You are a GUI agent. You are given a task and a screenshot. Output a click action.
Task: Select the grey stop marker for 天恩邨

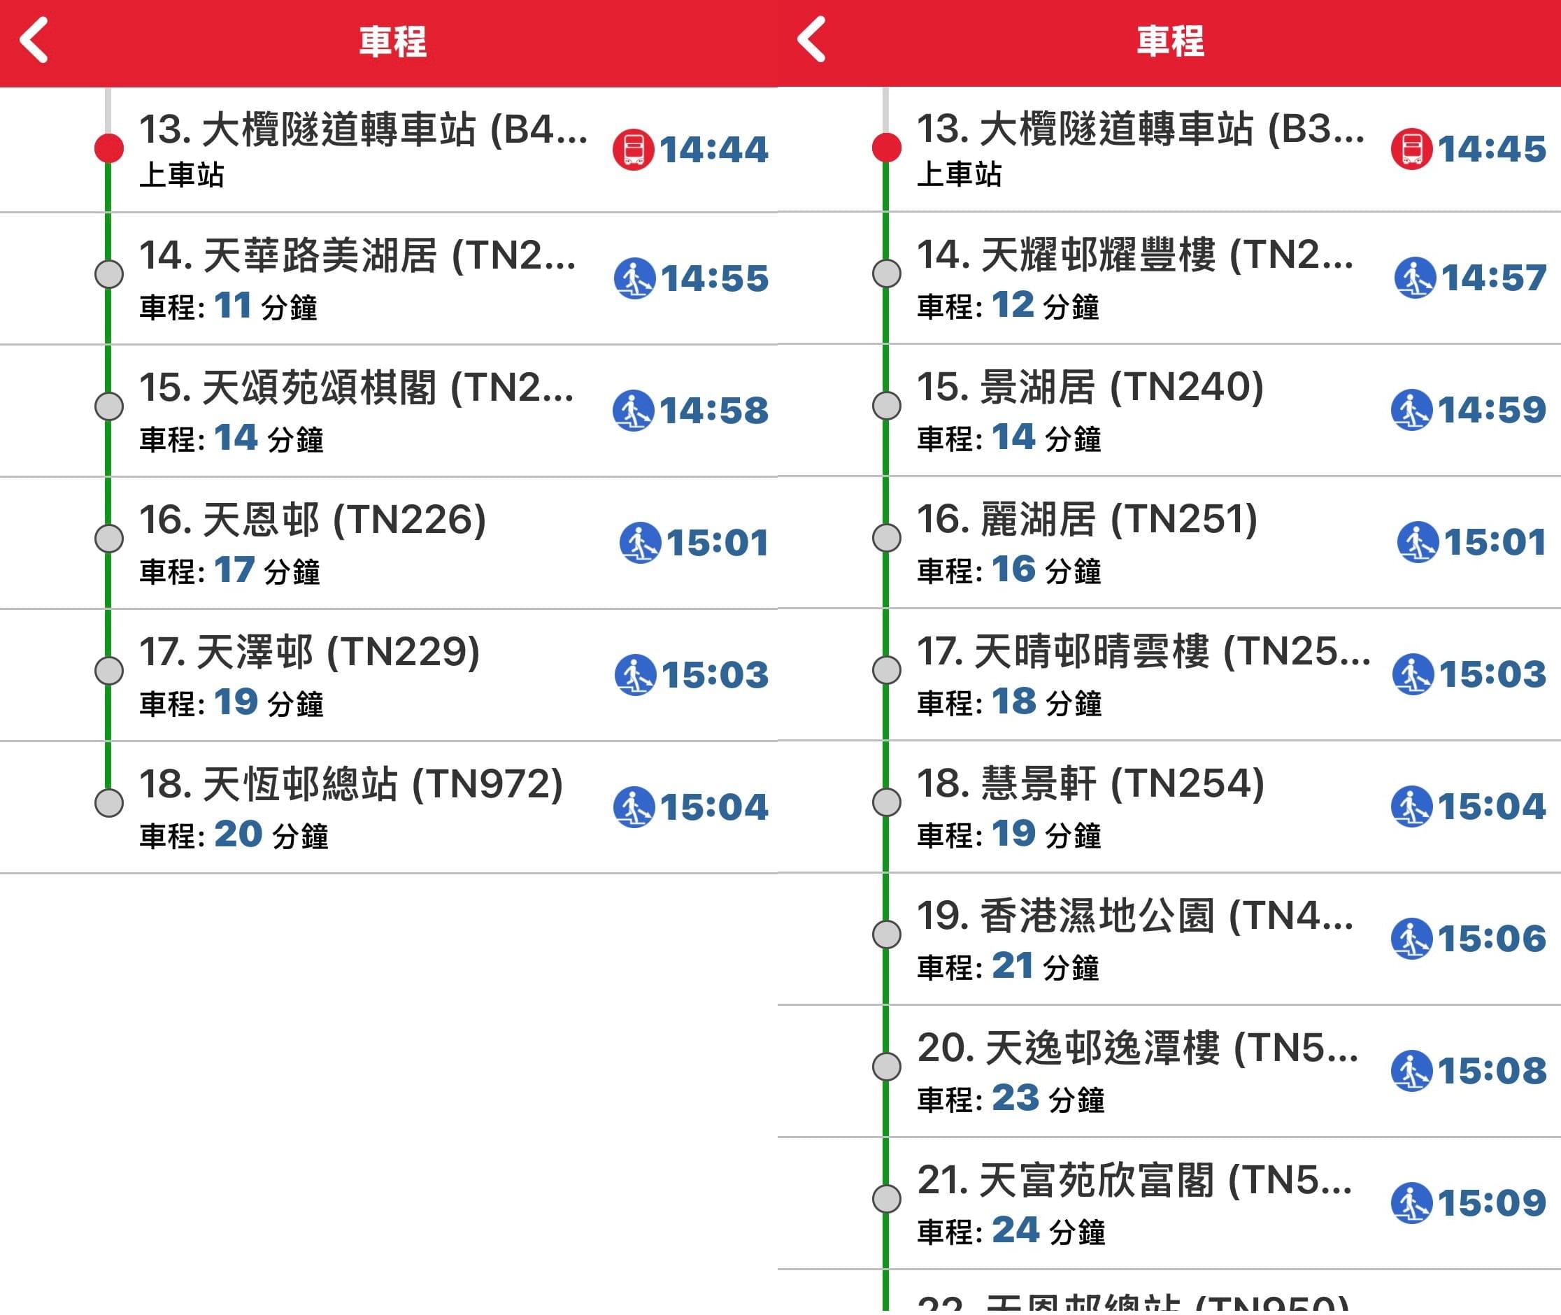109,538
